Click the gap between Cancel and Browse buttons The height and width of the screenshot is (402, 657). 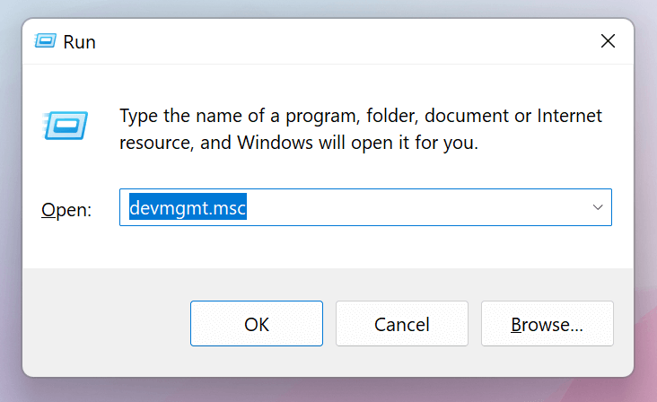point(475,324)
